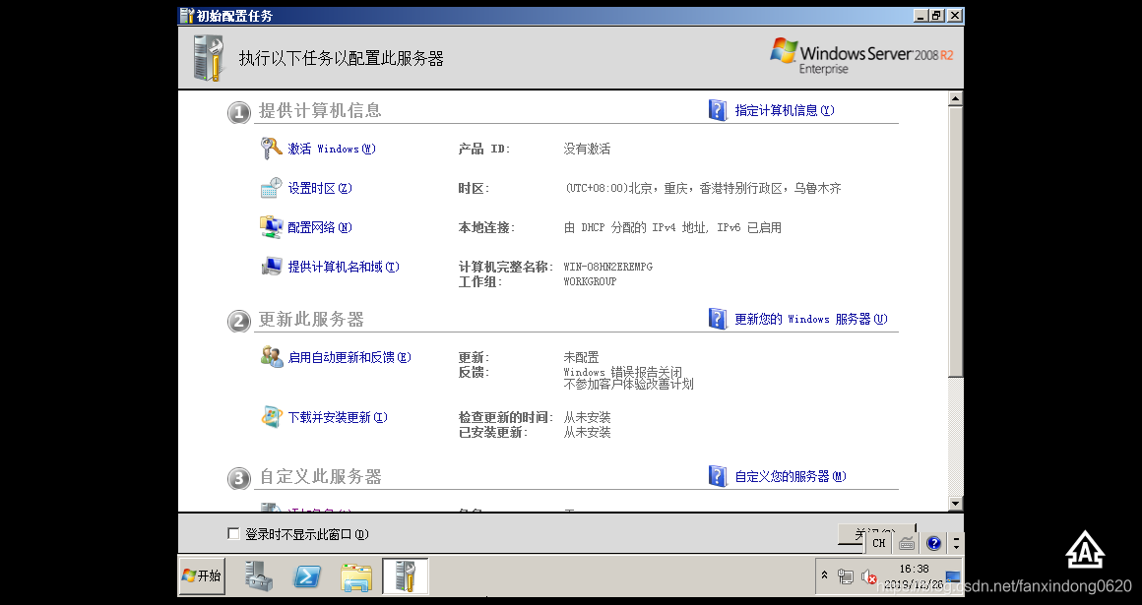
Task: Click the keys icon beside 激活 Windows
Action: pyautogui.click(x=271, y=149)
